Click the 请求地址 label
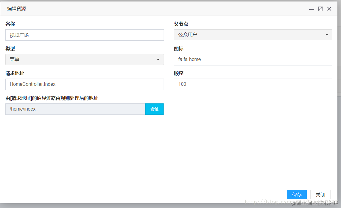341x208 pixels. pos(15,73)
